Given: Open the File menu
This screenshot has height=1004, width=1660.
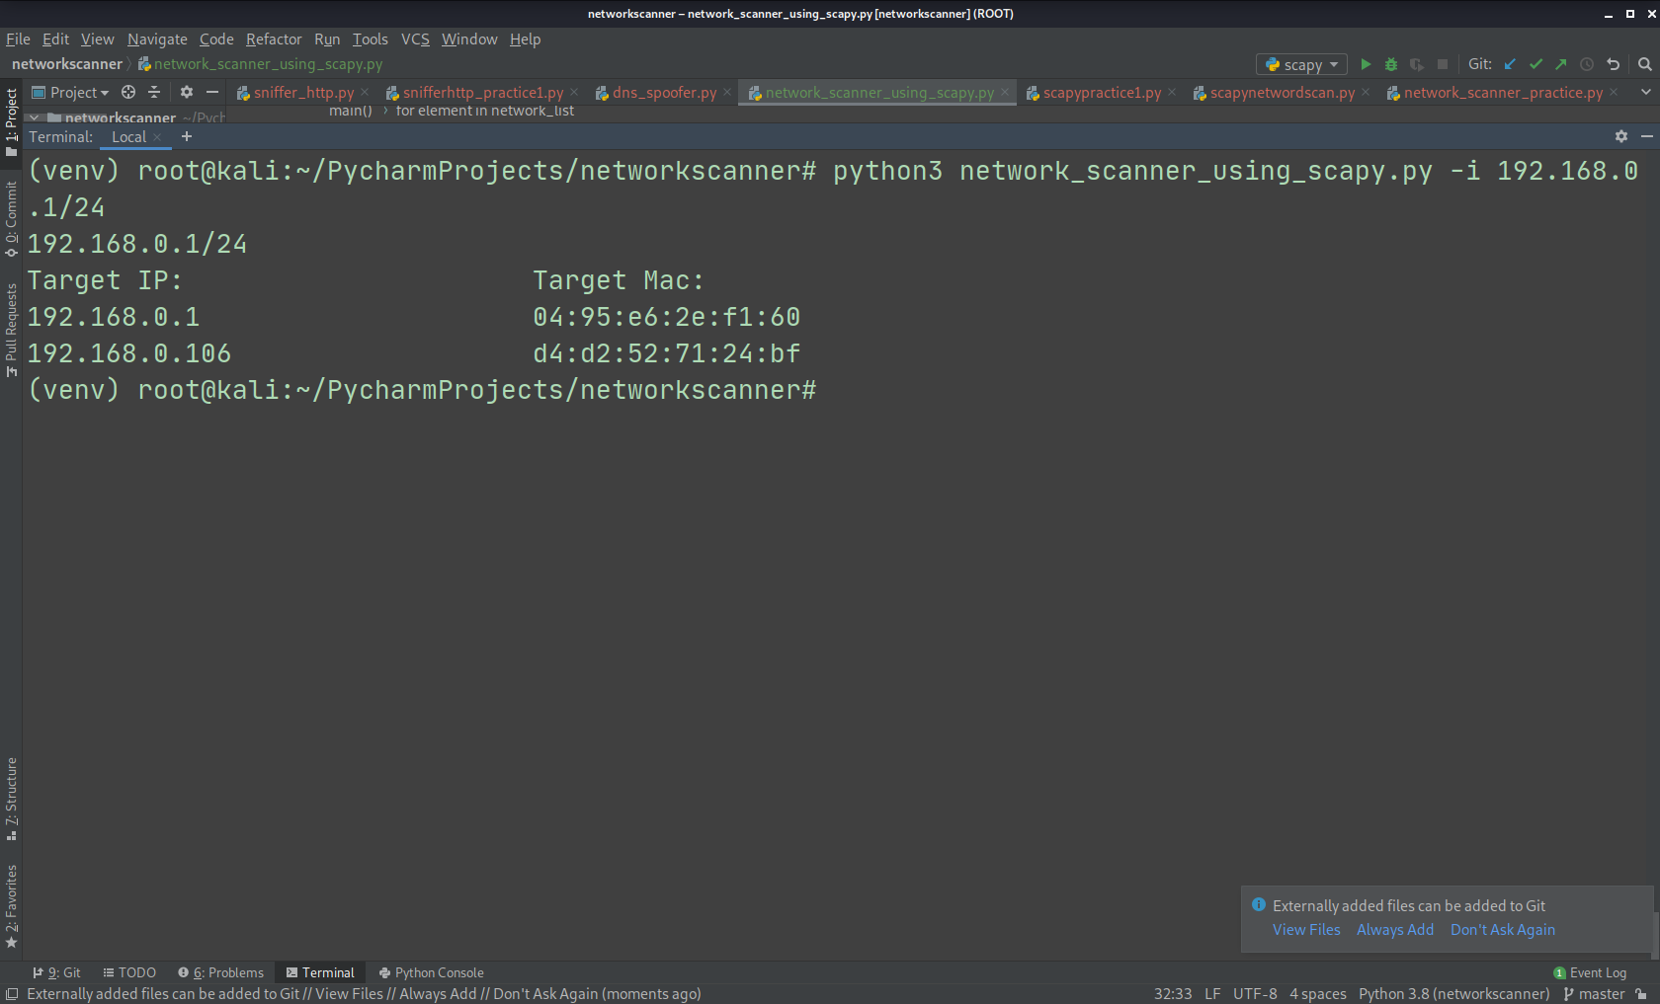Looking at the screenshot, I should tap(18, 39).
